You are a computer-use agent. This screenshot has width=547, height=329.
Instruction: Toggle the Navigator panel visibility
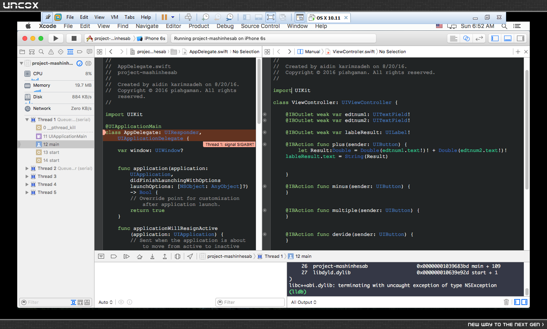[x=495, y=38]
